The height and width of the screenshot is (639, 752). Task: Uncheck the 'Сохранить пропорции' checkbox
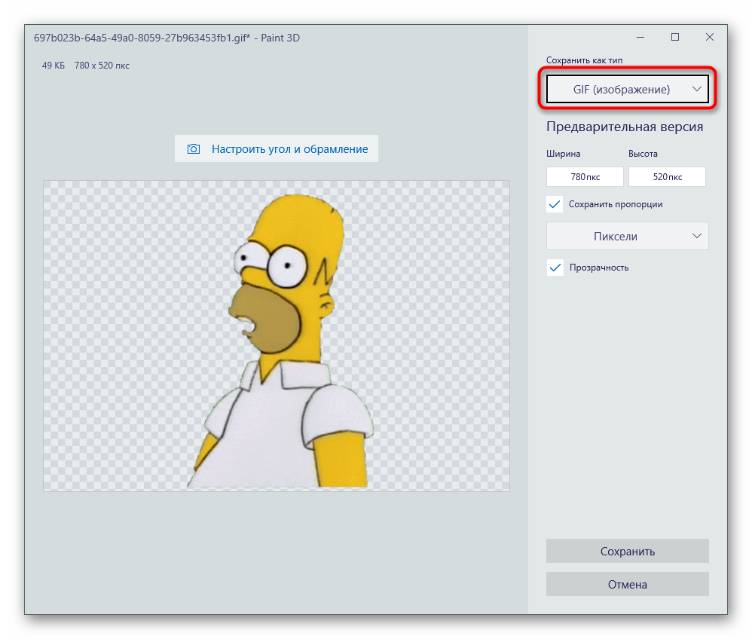[x=555, y=204]
